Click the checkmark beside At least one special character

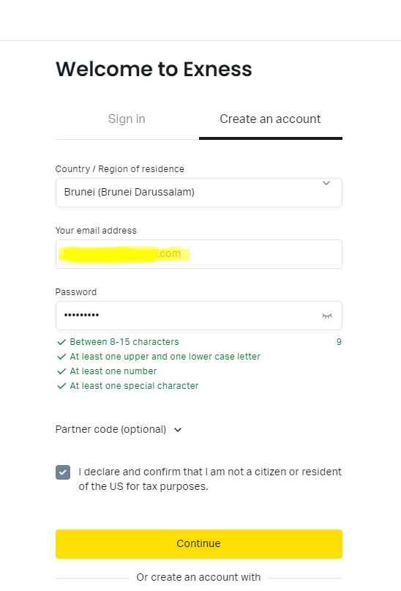61,386
